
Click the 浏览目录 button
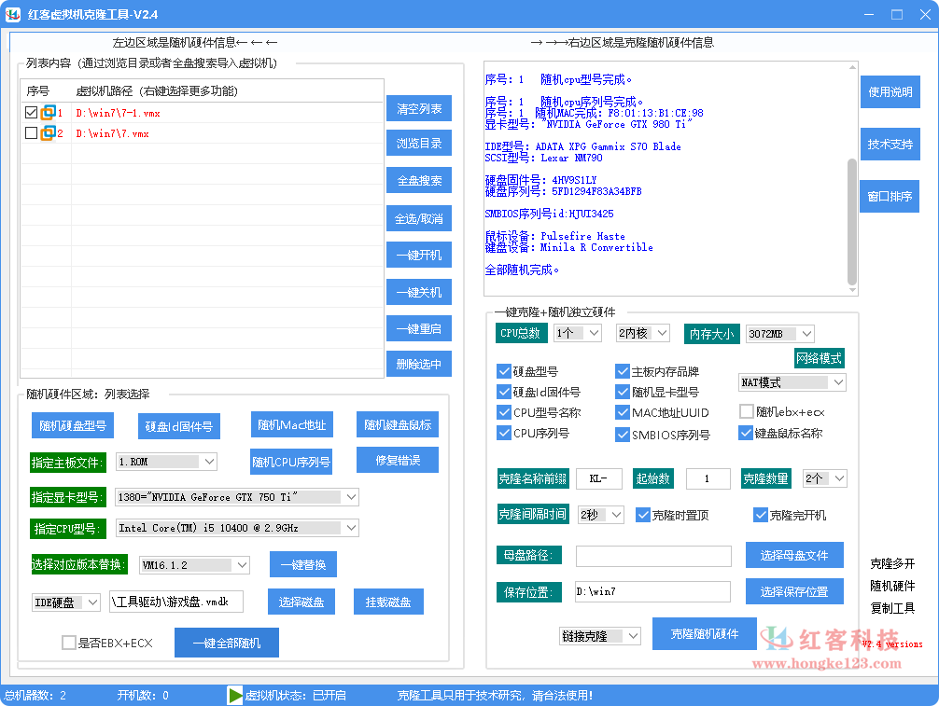(419, 143)
